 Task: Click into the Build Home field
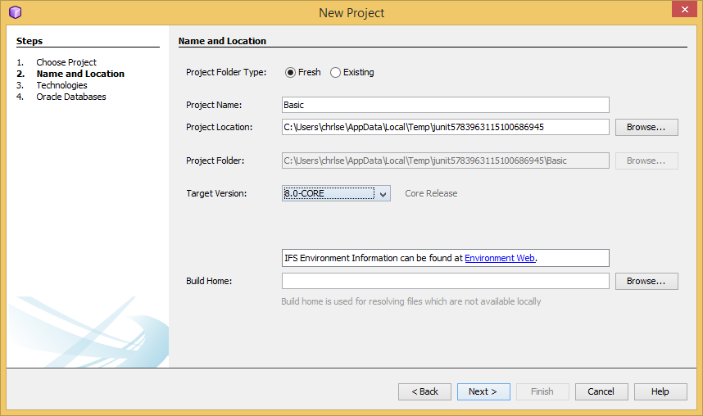tap(445, 281)
